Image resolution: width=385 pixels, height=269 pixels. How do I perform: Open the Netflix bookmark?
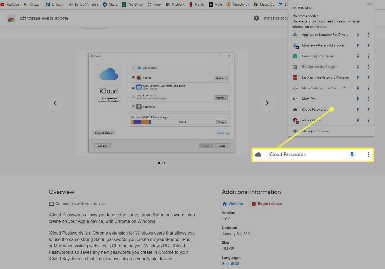click(x=197, y=4)
